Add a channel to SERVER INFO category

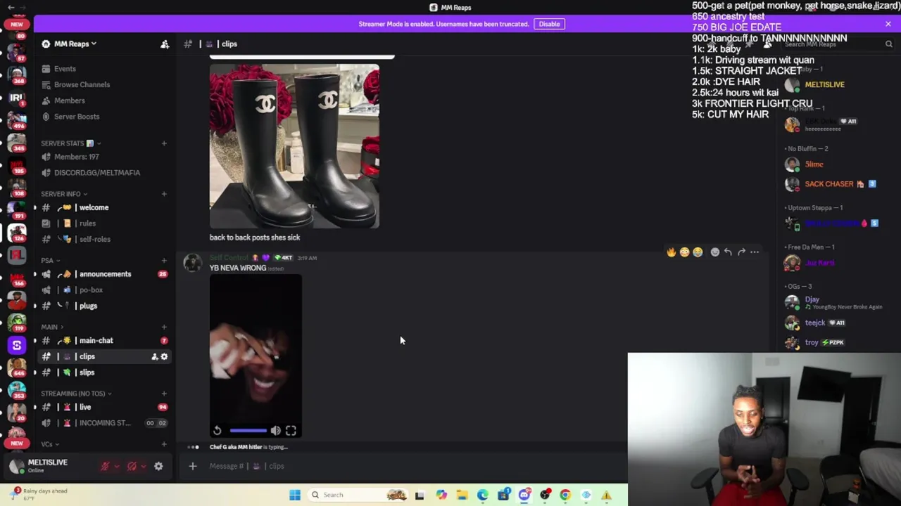164,194
